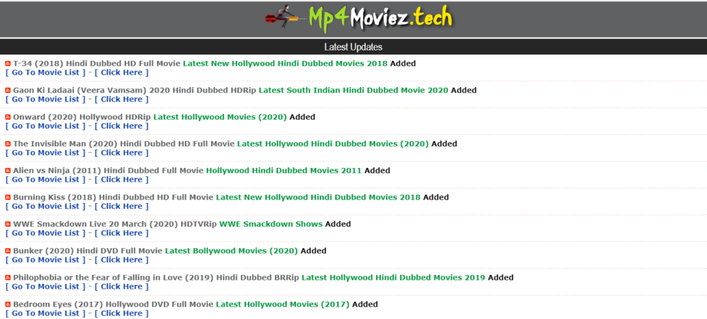Click Go To Movie List under Burning Kiss
Screen dimensions: 707x319
[x=45, y=206]
